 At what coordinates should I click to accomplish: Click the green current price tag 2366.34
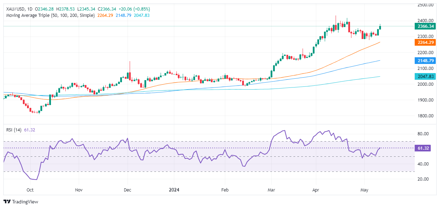(x=425, y=26)
